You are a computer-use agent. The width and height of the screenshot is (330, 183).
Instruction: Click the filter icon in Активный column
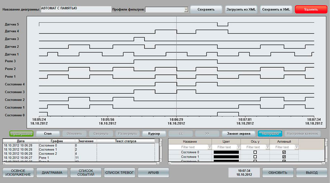[x=296, y=147]
